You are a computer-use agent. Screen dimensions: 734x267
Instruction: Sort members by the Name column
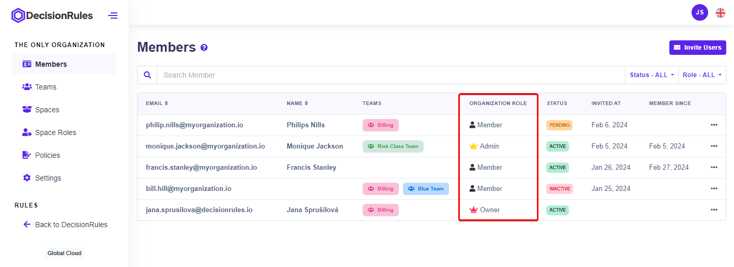[x=297, y=103]
